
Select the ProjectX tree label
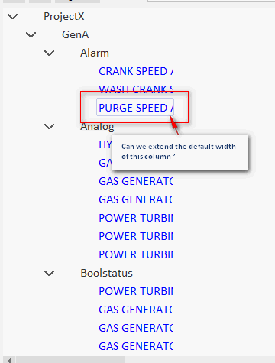pos(64,17)
